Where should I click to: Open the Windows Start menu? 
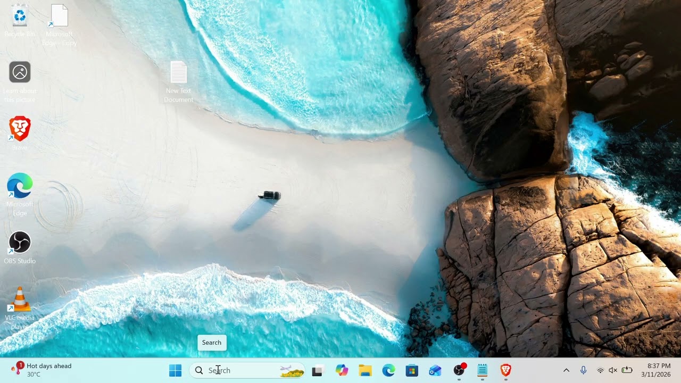tap(175, 370)
